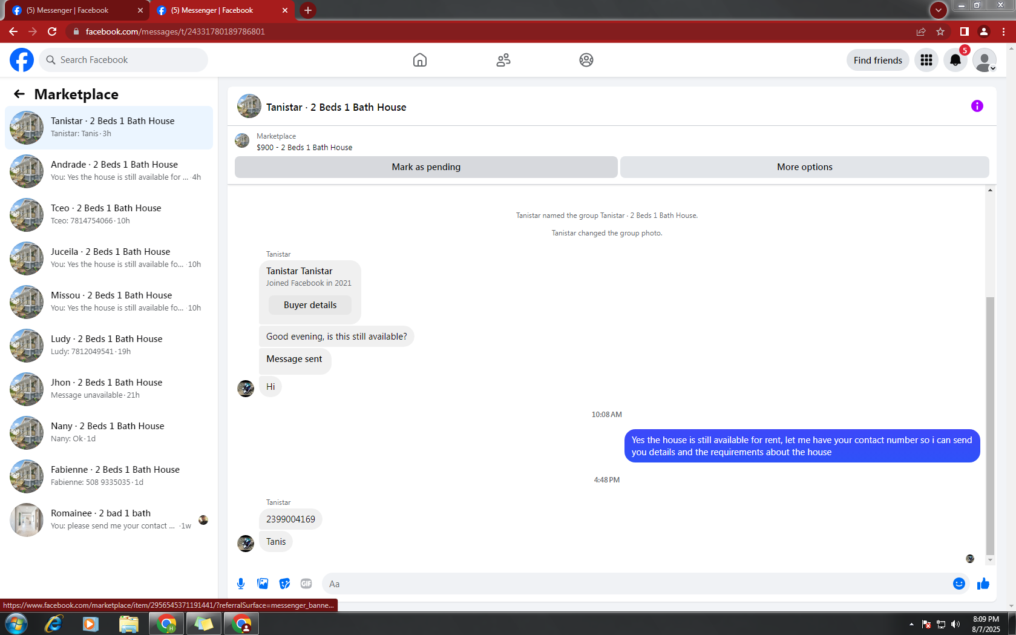This screenshot has width=1016, height=635.
Task: Switch to the first Messenger browser tab
Action: pos(76,10)
